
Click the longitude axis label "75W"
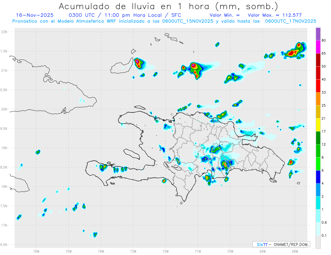pos(69,251)
